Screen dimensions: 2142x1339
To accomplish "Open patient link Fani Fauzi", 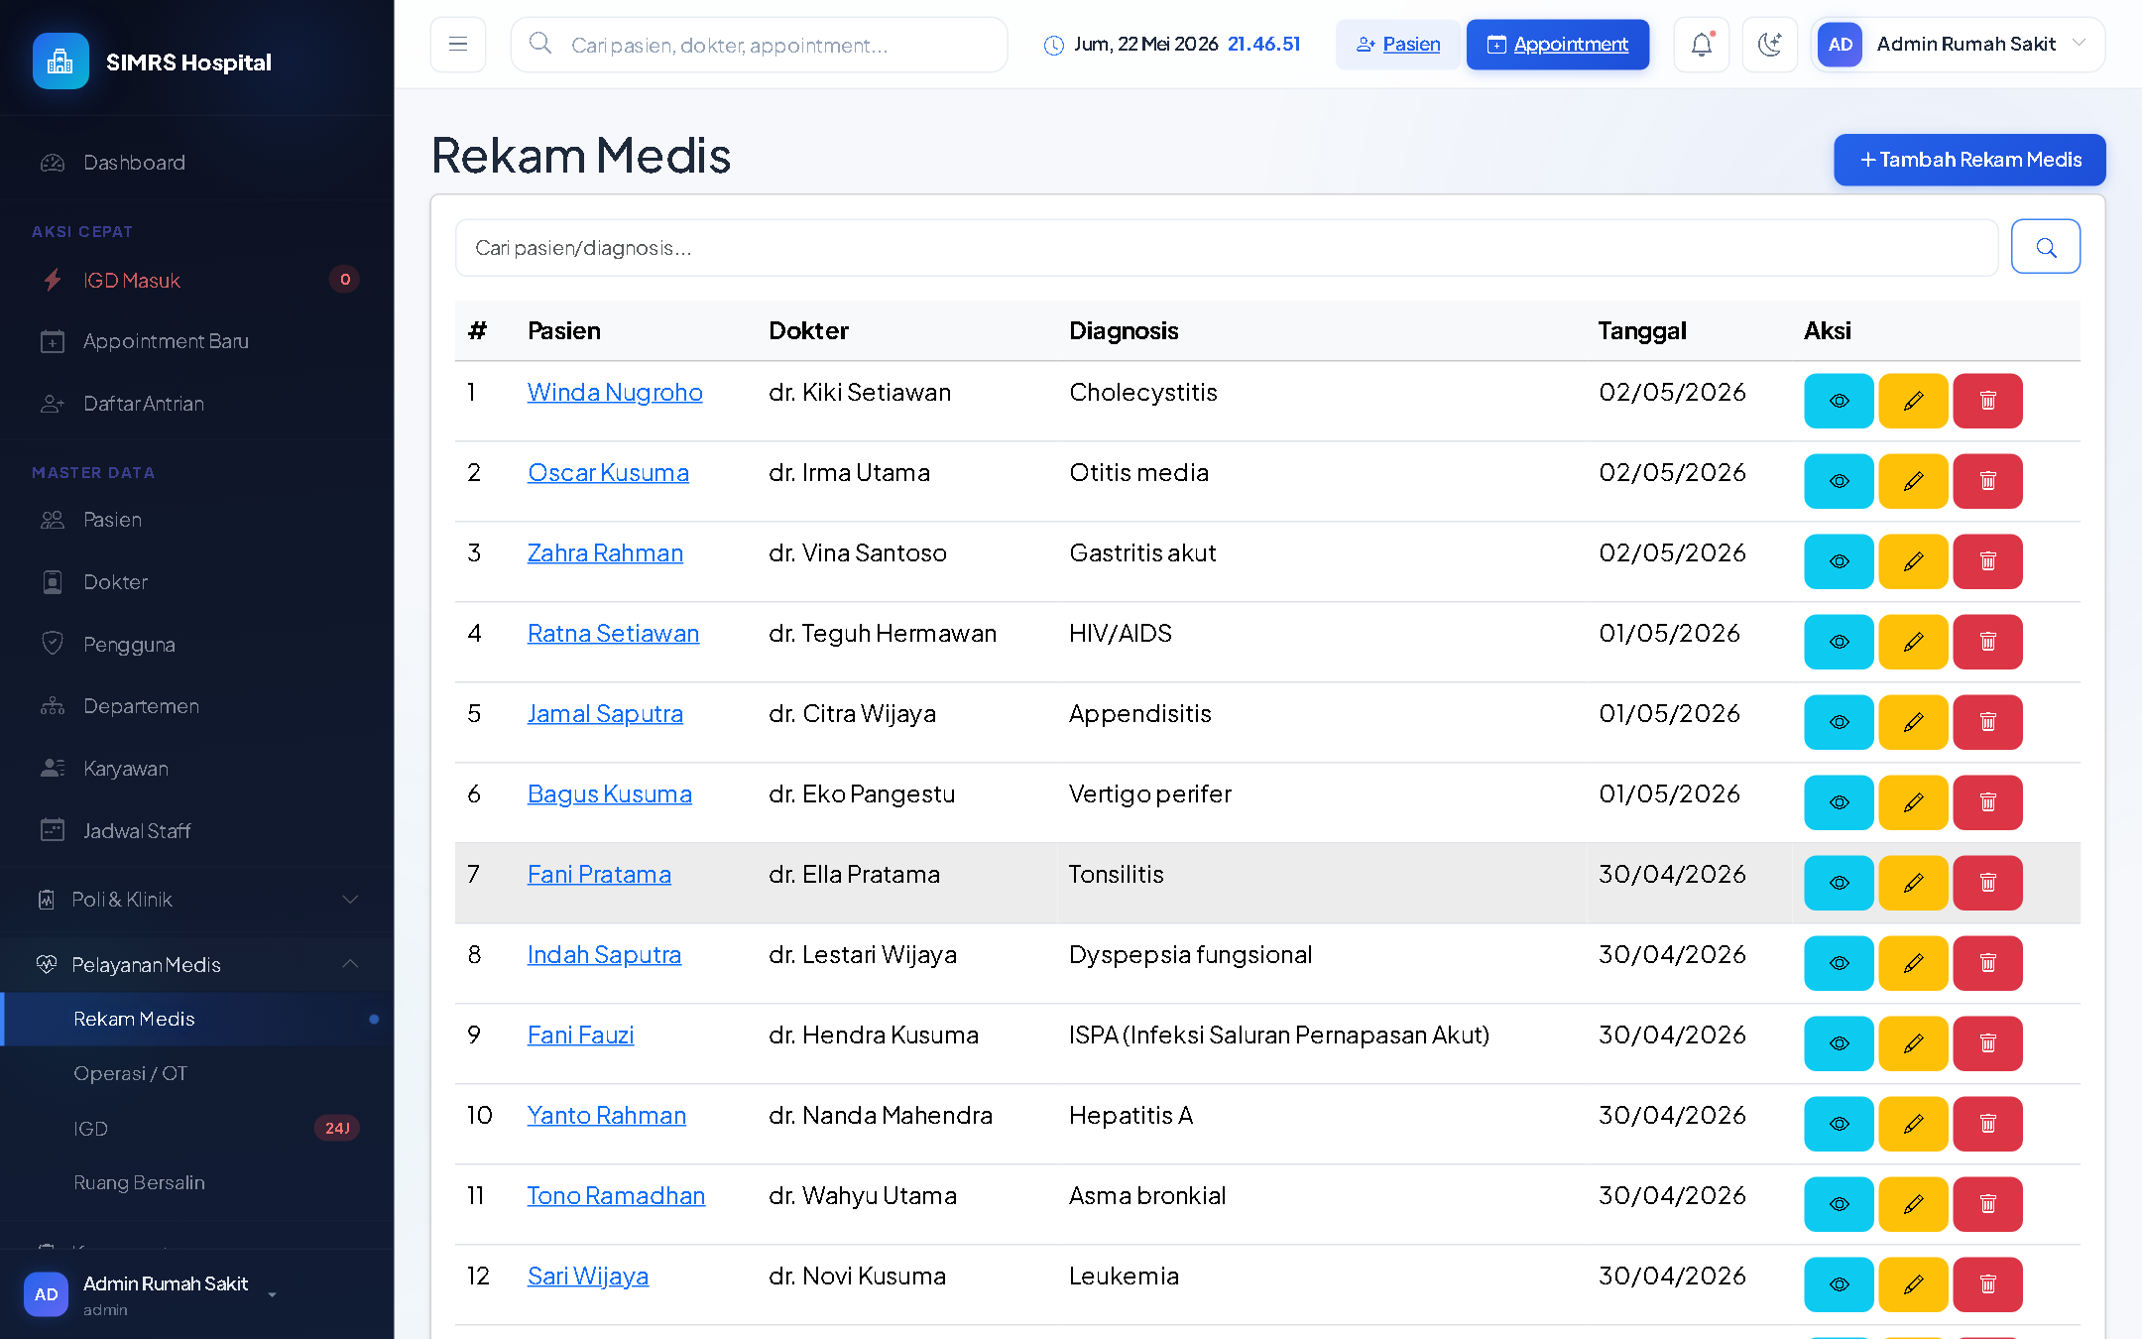I will 580,1035.
